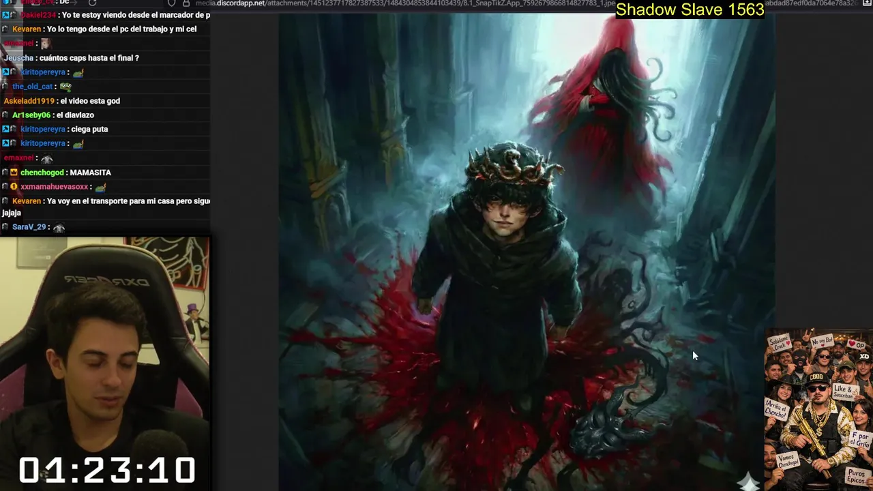Click message 'el diavlazo'
The width and height of the screenshot is (873, 491).
pyautogui.click(x=75, y=115)
